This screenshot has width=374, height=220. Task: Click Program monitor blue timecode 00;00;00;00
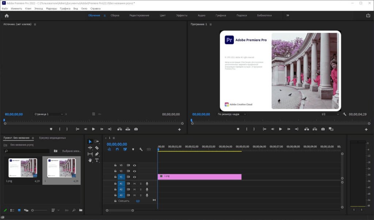(x=201, y=114)
